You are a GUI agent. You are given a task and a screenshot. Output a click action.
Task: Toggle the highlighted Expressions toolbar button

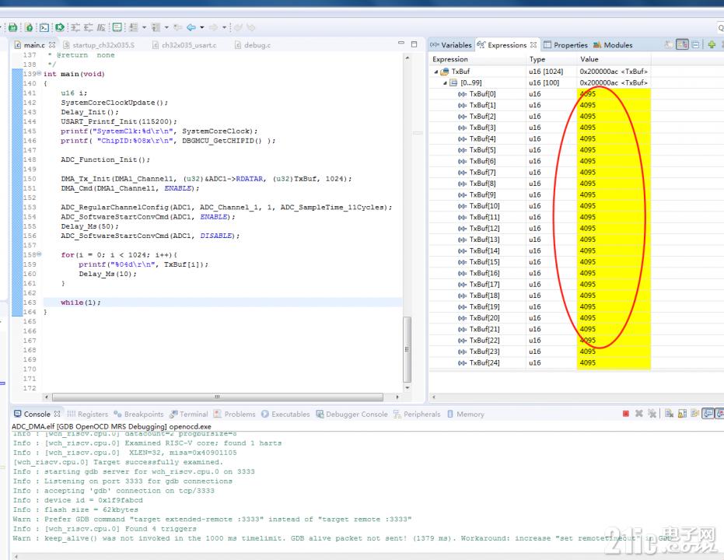[x=682, y=45]
